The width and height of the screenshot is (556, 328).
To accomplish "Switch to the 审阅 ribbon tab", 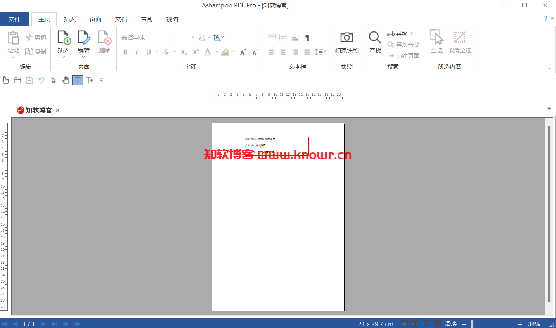I will (x=147, y=19).
